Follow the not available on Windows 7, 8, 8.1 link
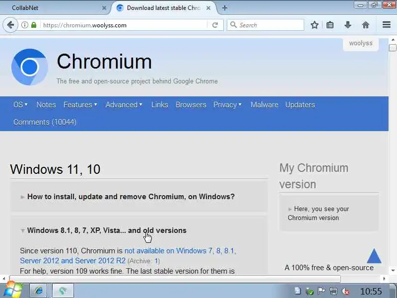This screenshot has height=298, width=397. point(181,251)
